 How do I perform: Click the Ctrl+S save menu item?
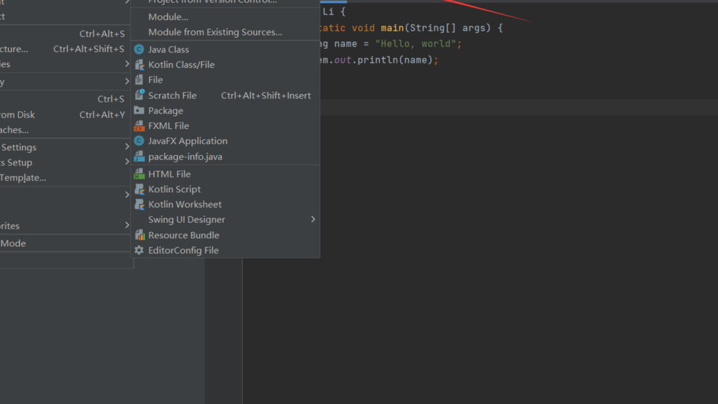pos(65,99)
